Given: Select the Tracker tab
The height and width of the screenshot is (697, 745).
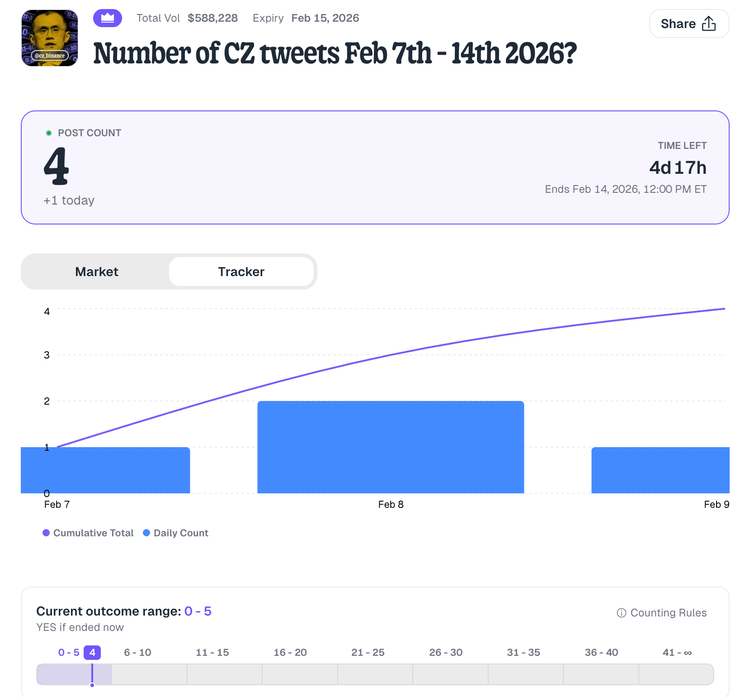Looking at the screenshot, I should [241, 272].
